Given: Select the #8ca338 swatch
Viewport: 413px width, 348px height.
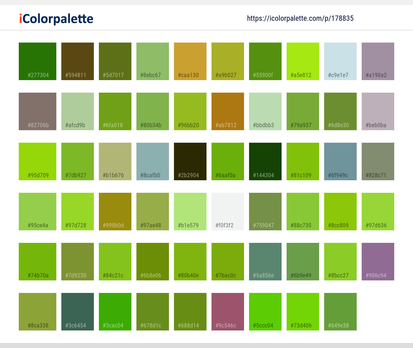Looking at the screenshot, I should click(x=38, y=312).
